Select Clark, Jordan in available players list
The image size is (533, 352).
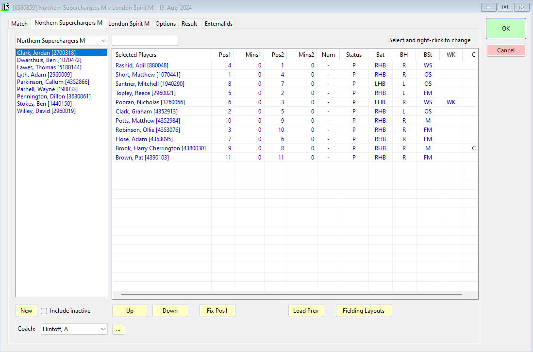coord(62,53)
